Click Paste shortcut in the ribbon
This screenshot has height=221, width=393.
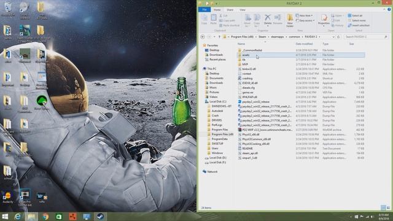(x=229, y=25)
